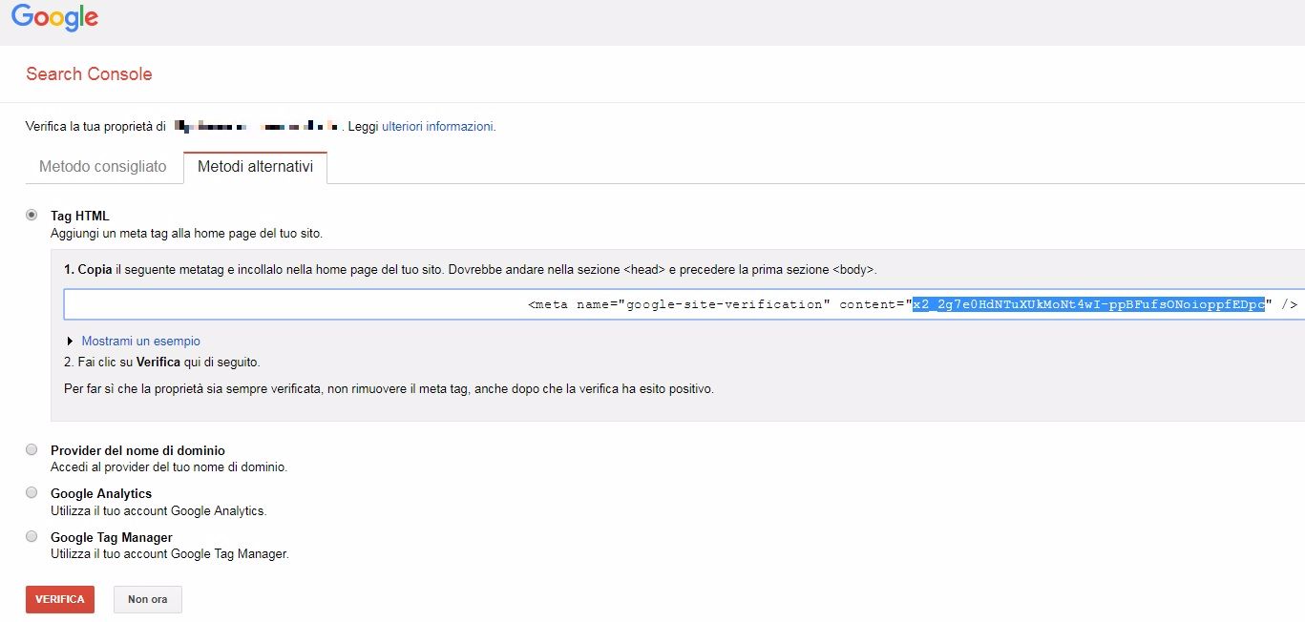The width and height of the screenshot is (1305, 622).
Task: Select the Metodi alternativi tab
Action: [x=255, y=167]
